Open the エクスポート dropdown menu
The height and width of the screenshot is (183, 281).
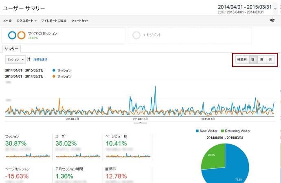[x=26, y=21]
